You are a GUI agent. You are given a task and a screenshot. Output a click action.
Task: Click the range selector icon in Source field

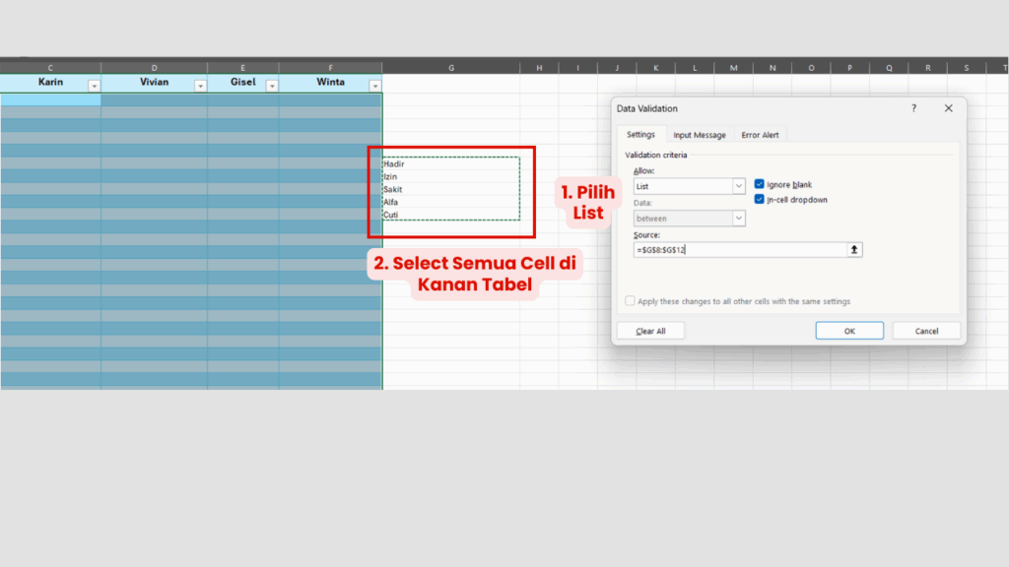pyautogui.click(x=854, y=250)
